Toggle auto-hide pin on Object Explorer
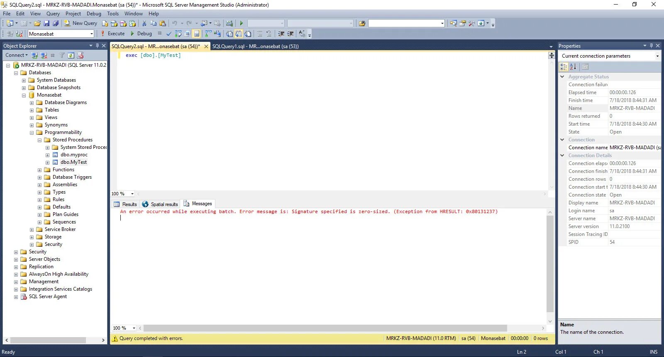664x357 pixels. 97,46
